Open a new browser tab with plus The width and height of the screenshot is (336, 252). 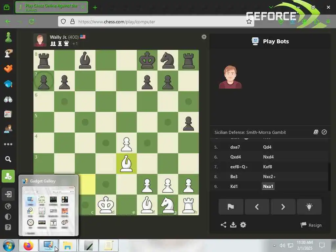coord(95,8)
